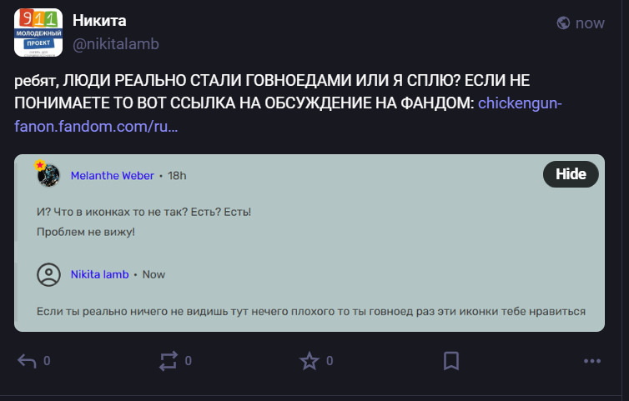Open the display name Никита
Viewport: 629px width, 401px height.
pos(99,21)
